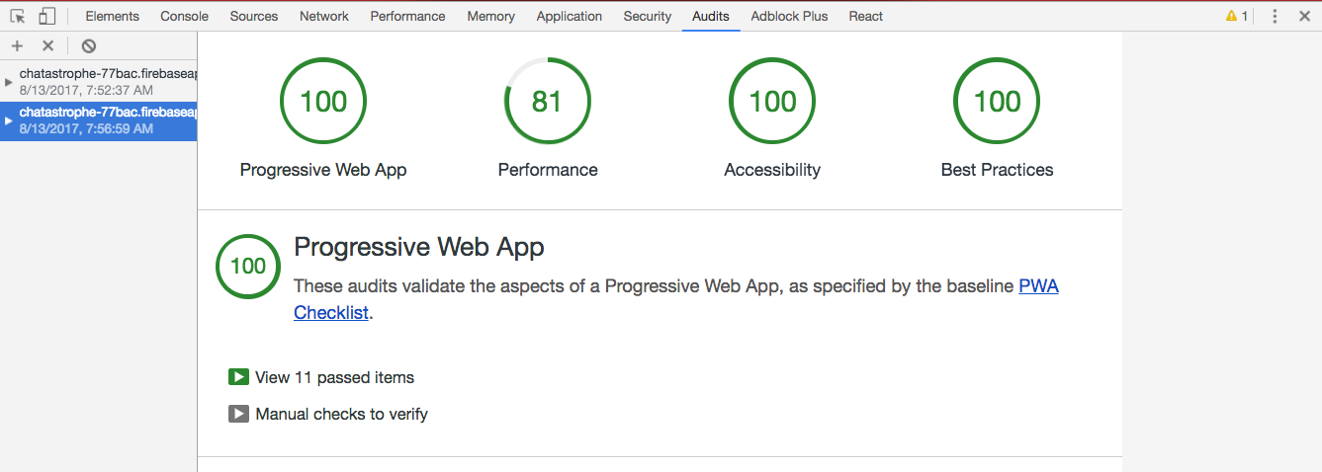Click the clear all audits icon
The image size is (1322, 472).
(89, 45)
